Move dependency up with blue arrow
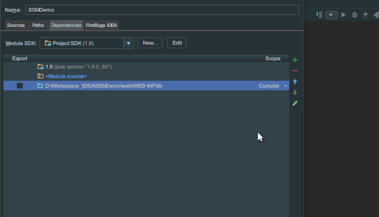Screen dimensions: 379x217 294,82
